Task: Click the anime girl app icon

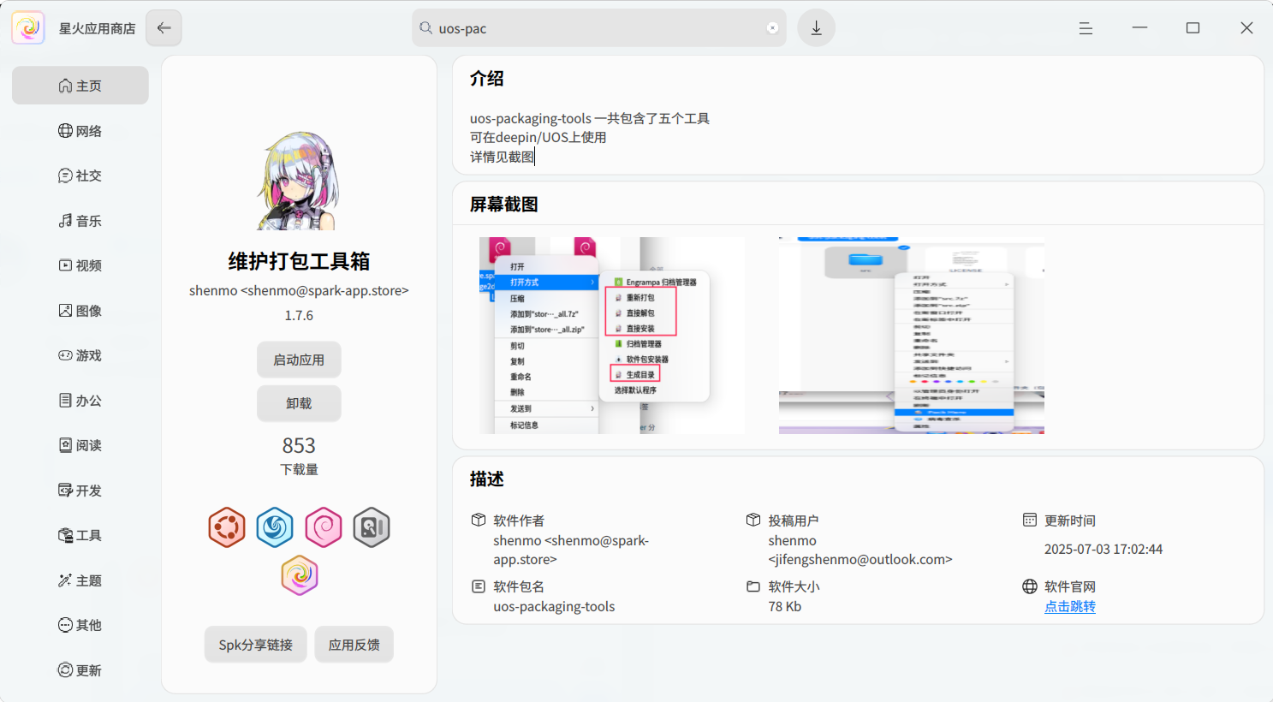Action: (299, 181)
